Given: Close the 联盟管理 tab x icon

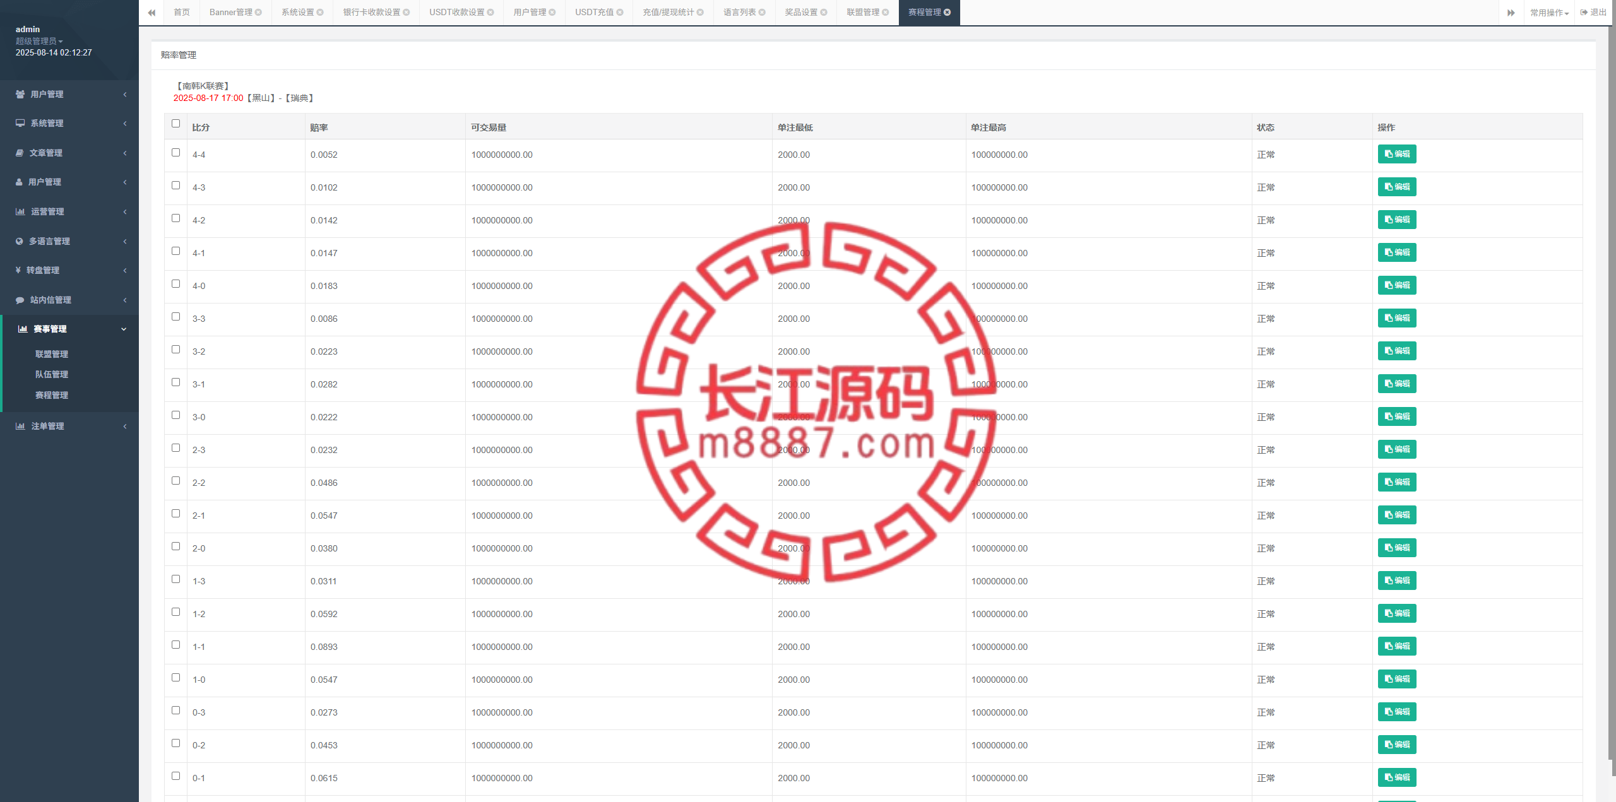Looking at the screenshot, I should point(886,13).
